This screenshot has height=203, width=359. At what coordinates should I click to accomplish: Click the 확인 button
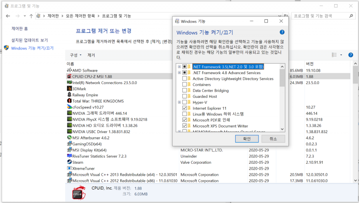[x=247, y=139]
